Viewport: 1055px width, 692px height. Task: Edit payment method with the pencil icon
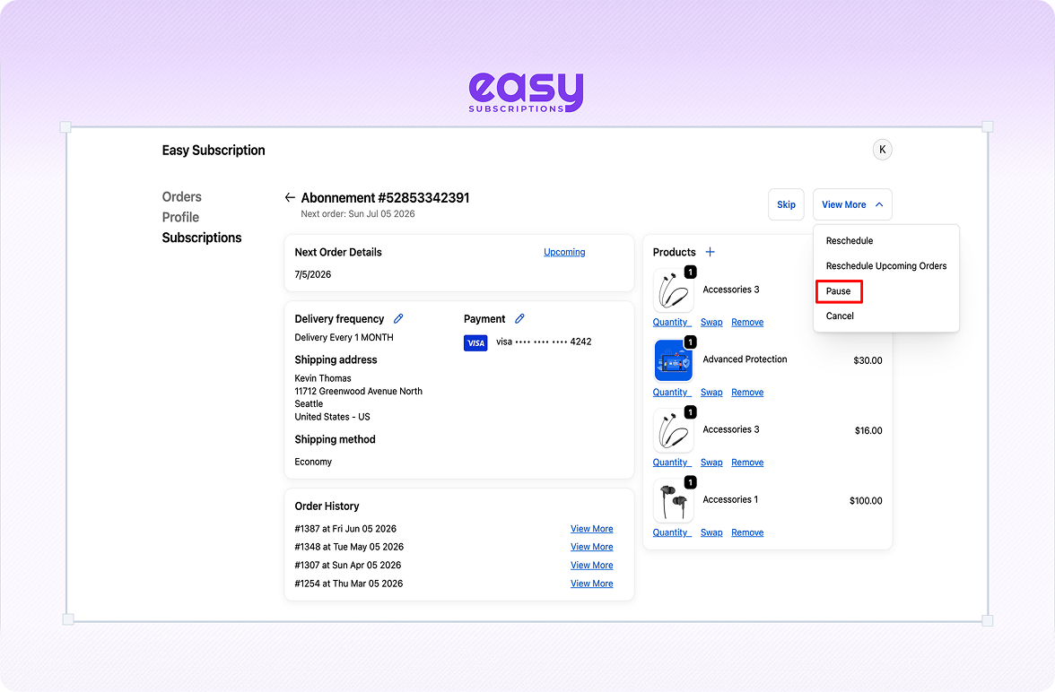pos(519,319)
